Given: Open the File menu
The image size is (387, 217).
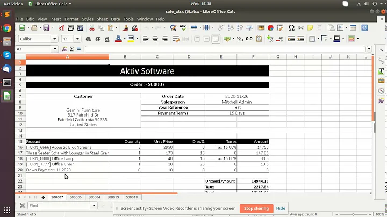Looking at the screenshot, I should click(x=19, y=19).
